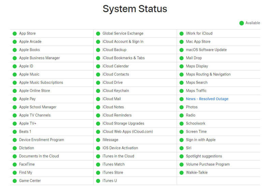The image size is (273, 190).
Task: Click the green dot beside Find My
Action: coord(15,173)
